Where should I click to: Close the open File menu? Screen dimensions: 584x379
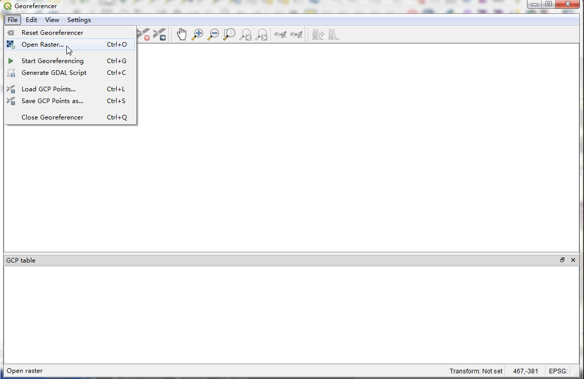pos(12,19)
